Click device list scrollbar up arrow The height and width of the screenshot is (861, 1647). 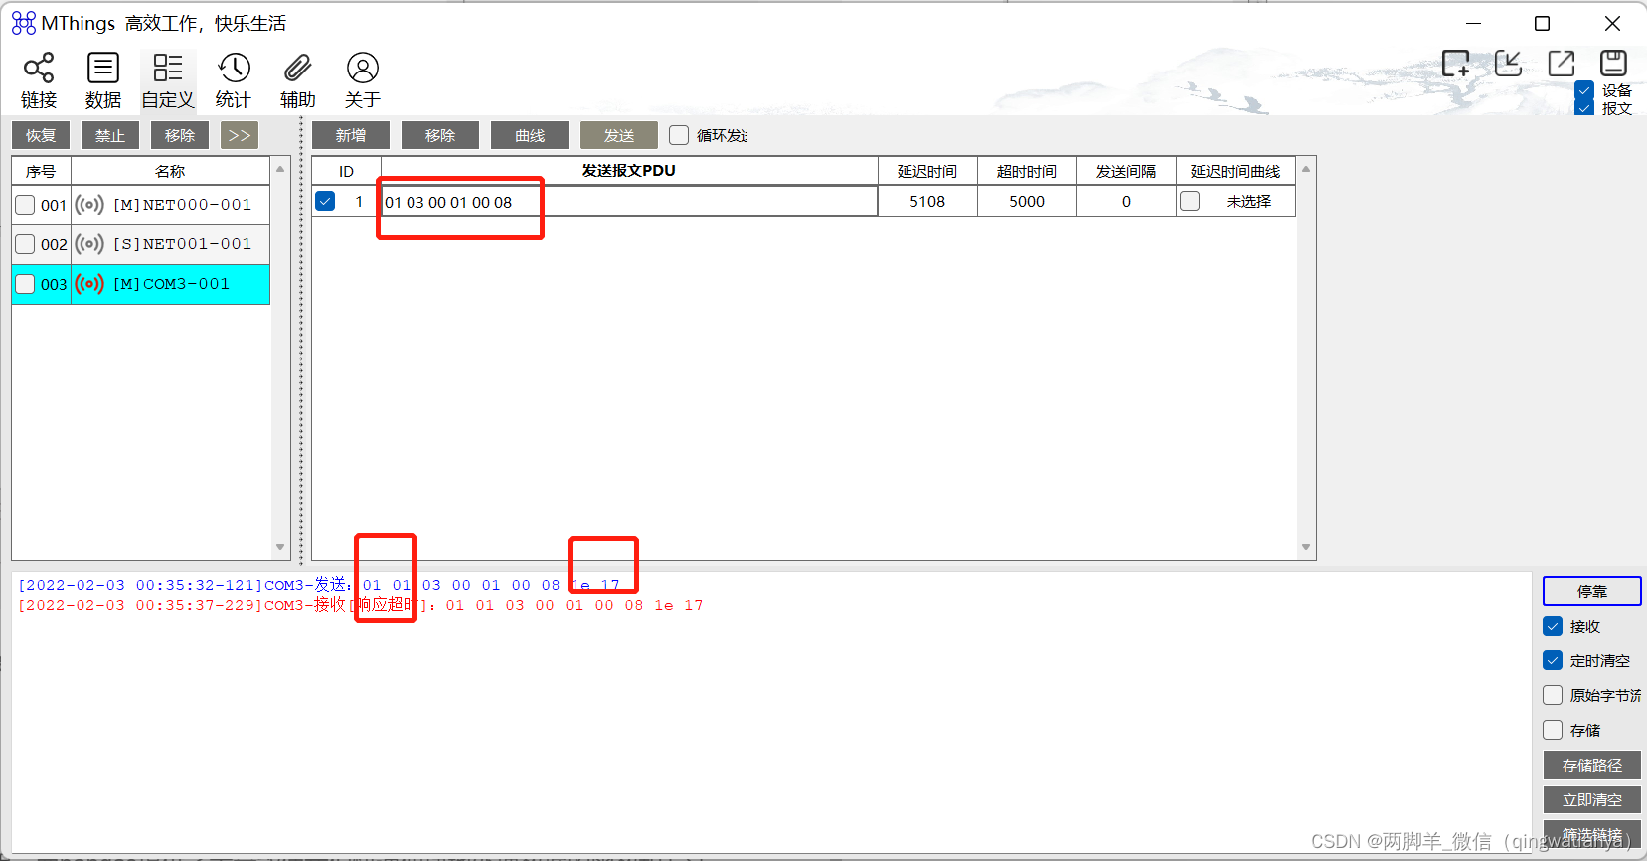pos(280,169)
